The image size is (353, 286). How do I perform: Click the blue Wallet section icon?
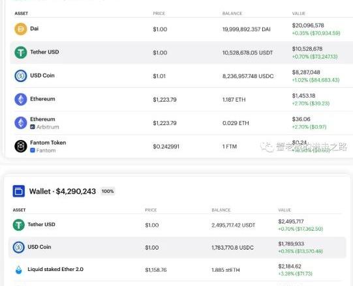(x=19, y=192)
